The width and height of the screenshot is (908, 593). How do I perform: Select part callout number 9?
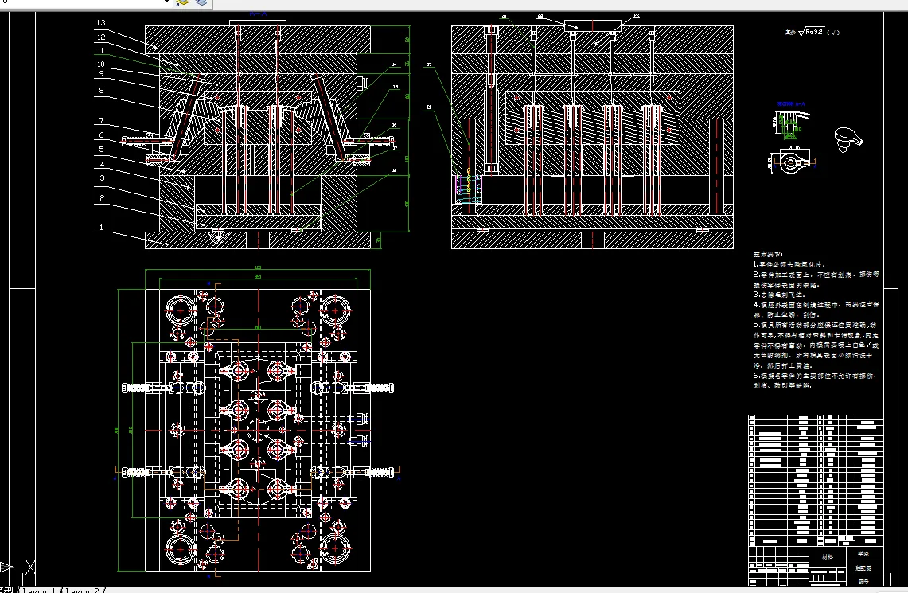click(101, 73)
